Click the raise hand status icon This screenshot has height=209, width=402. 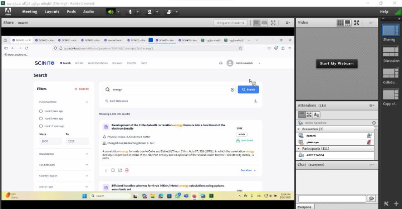(x=169, y=12)
